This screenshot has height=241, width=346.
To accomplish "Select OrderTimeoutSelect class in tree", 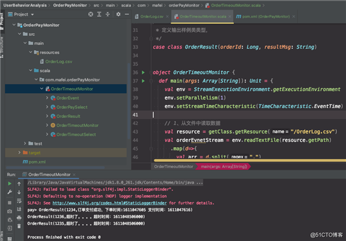I will click(76, 134).
